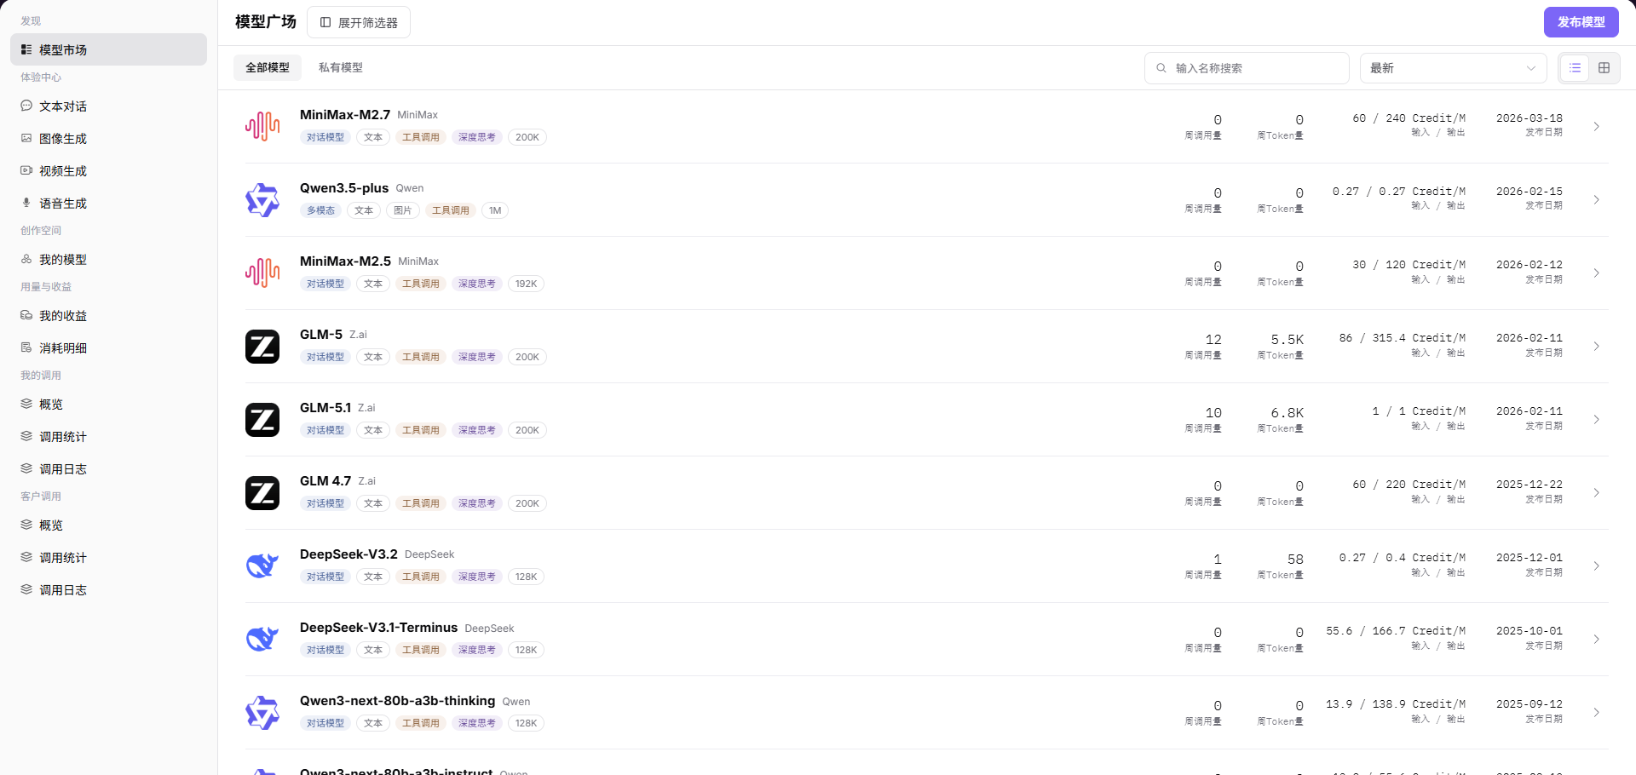The height and width of the screenshot is (775, 1636).
Task: Focus the 输入名称搜索 search field
Action: (x=1247, y=68)
